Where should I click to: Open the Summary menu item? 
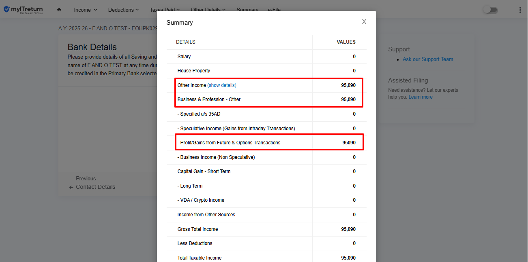247,10
